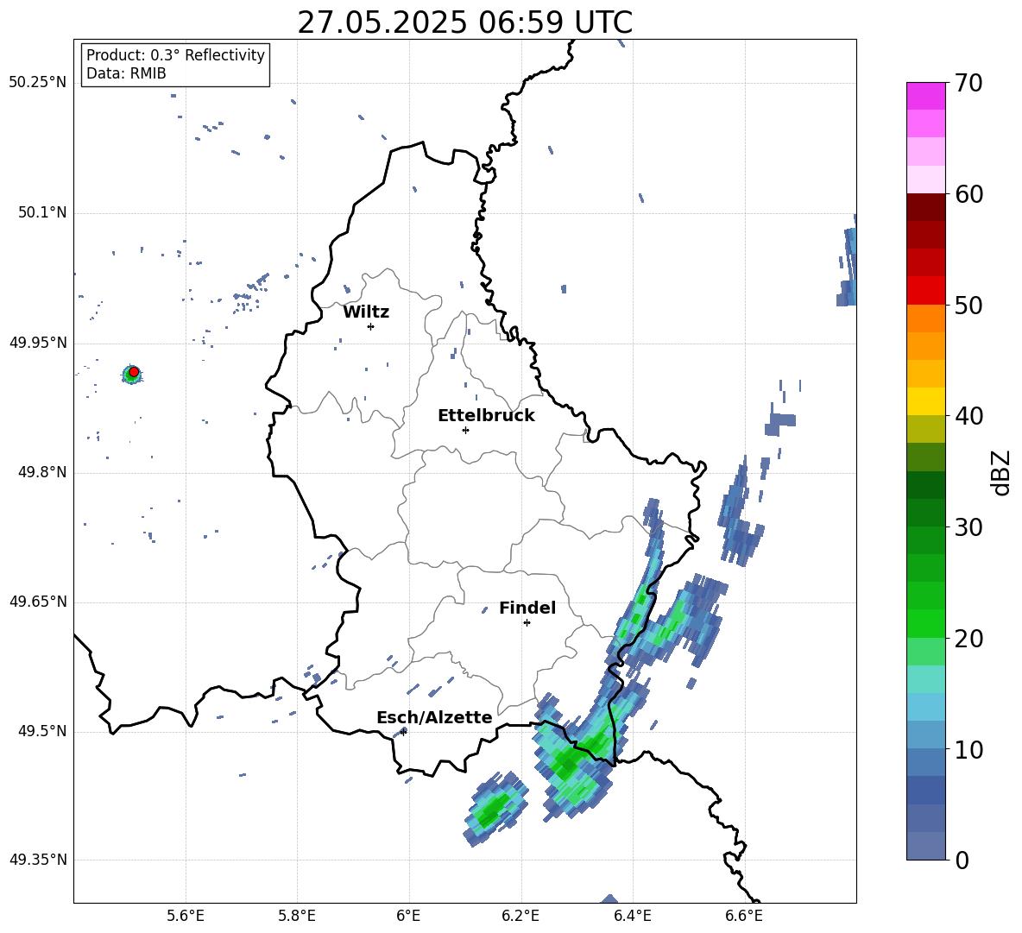This screenshot has height=933, width=1022.
Task: Click the Ettelbruck city label
Action: tap(486, 416)
